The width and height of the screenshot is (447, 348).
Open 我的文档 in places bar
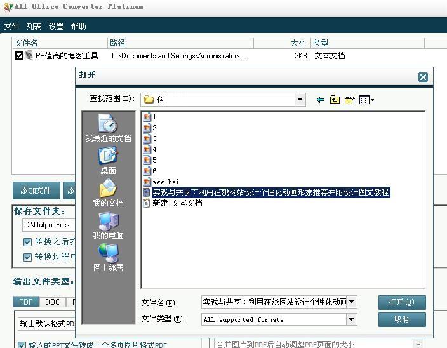[108, 192]
